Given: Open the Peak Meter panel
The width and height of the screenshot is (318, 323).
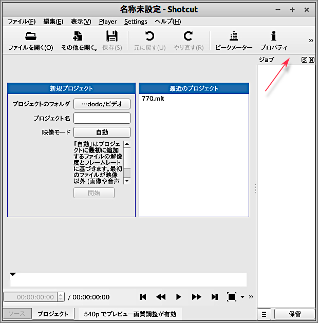Looking at the screenshot, I should tap(234, 36).
